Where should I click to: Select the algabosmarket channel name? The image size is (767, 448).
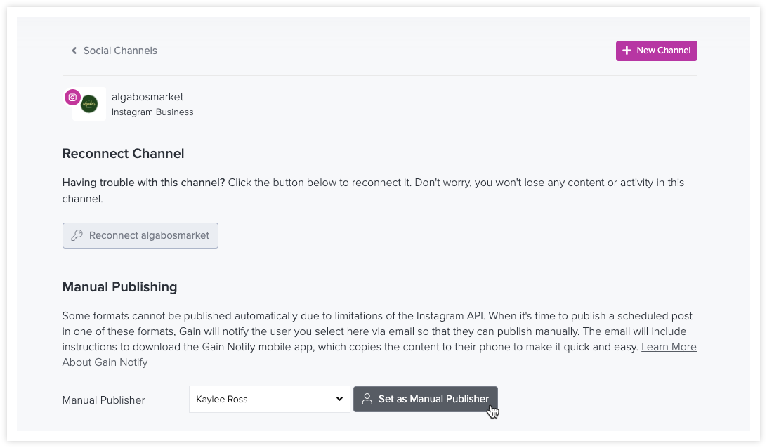[x=147, y=97]
